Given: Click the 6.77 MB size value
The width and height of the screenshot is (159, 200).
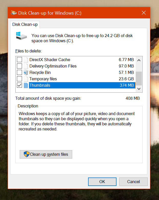Looking at the screenshot, I should (x=126, y=60).
